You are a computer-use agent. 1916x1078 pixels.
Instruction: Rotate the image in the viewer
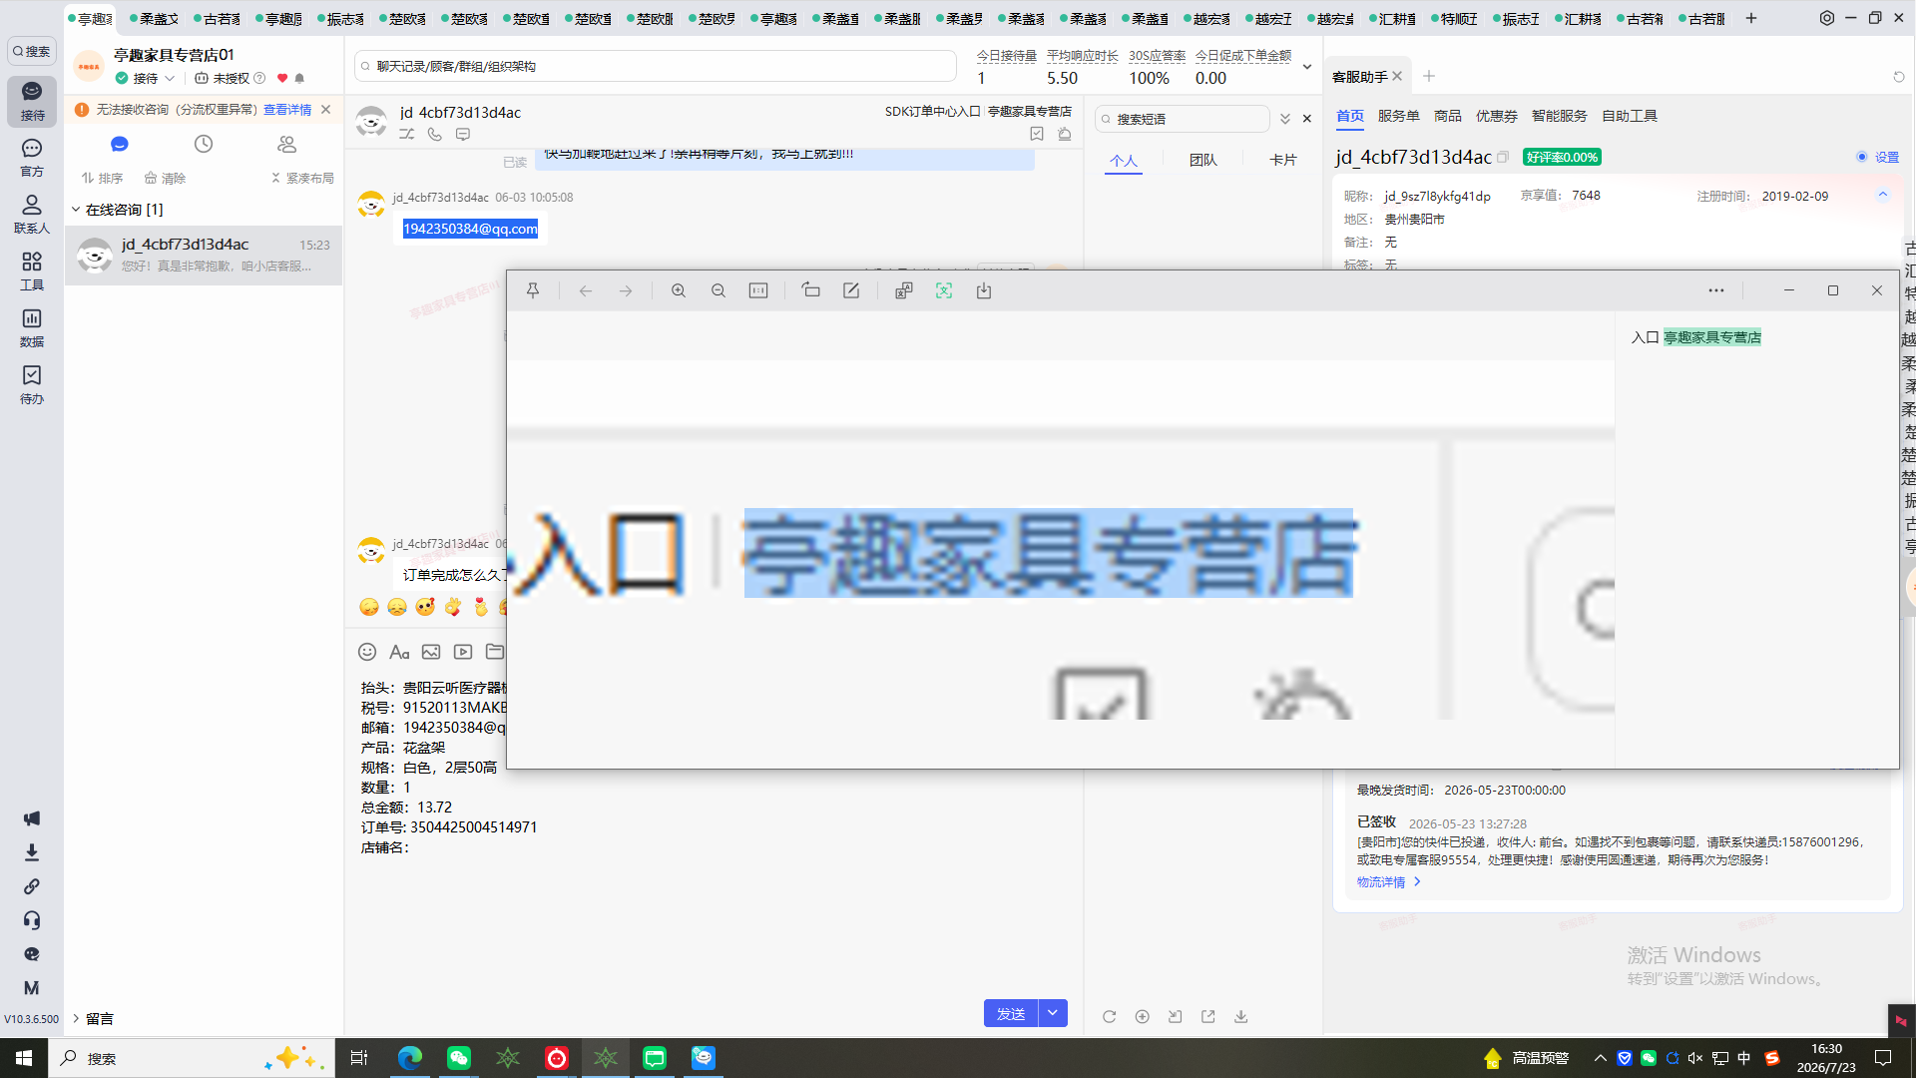click(x=811, y=290)
